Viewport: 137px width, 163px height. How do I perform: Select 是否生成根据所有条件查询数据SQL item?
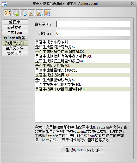point(82,56)
